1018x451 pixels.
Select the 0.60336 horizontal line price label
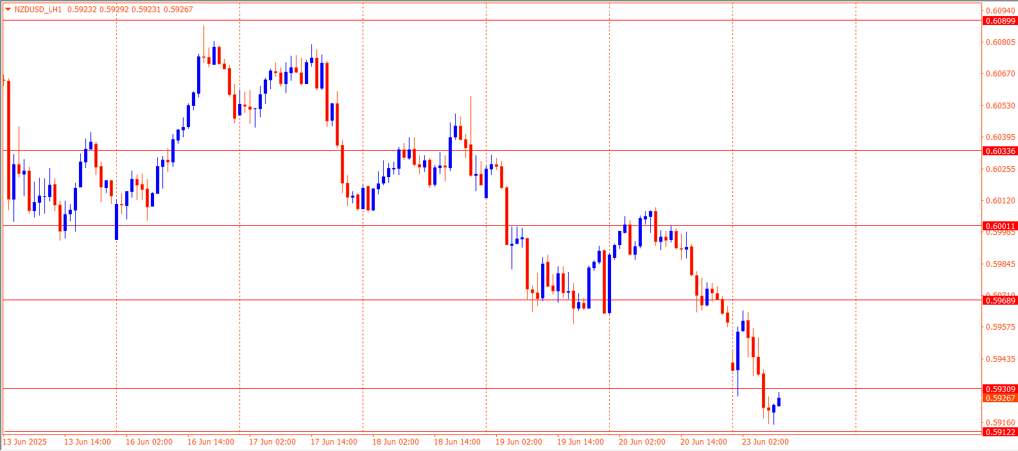click(1000, 151)
